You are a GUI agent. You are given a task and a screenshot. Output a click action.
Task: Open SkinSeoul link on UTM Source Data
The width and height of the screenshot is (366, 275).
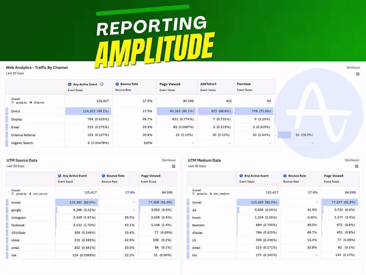tap(169, 160)
